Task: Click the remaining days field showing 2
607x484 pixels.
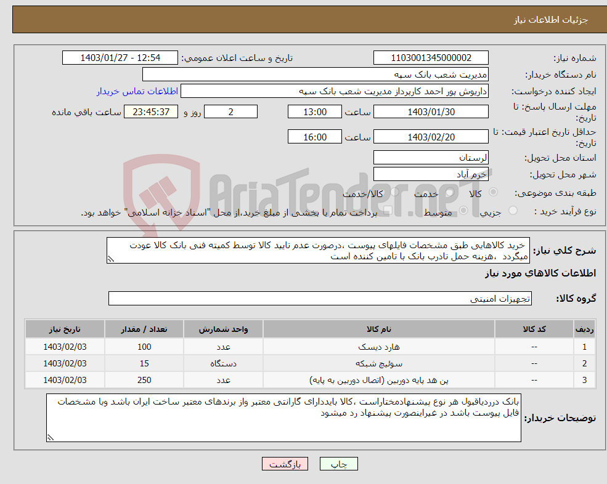Action: [230, 112]
